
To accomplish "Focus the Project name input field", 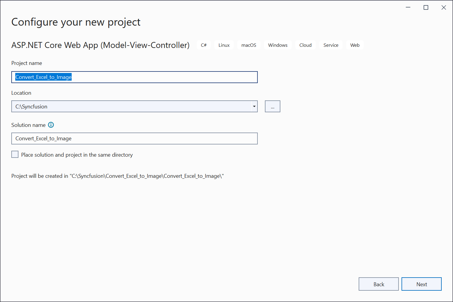I will pyautogui.click(x=135, y=77).
